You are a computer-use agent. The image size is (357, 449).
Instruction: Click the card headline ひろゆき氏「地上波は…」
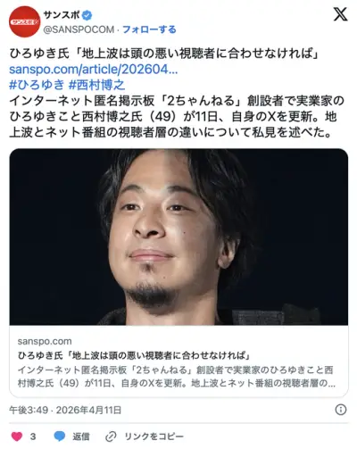[136, 355]
